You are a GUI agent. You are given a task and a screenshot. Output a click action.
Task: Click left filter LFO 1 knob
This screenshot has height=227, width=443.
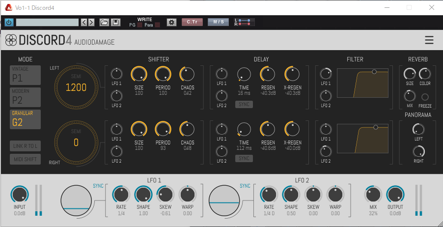point(326,74)
